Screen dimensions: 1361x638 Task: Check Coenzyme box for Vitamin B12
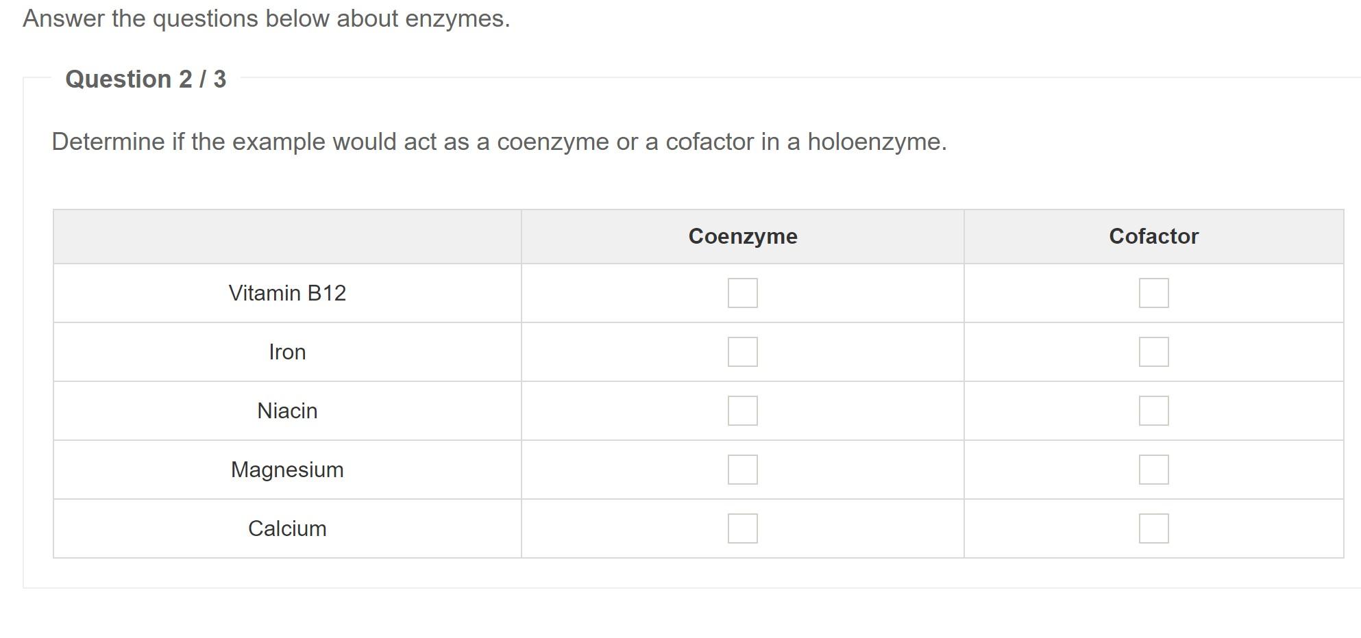click(x=742, y=293)
